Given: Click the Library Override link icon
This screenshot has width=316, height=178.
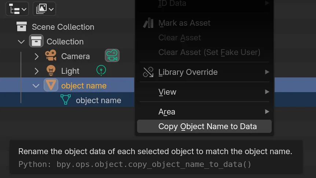Looking at the screenshot, I should (148, 72).
